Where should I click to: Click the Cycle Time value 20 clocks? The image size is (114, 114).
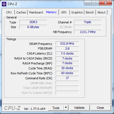(67, 68)
